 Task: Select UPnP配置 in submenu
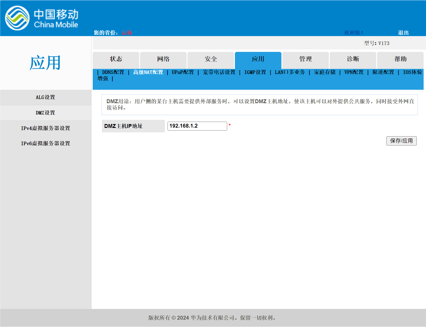tap(183, 72)
